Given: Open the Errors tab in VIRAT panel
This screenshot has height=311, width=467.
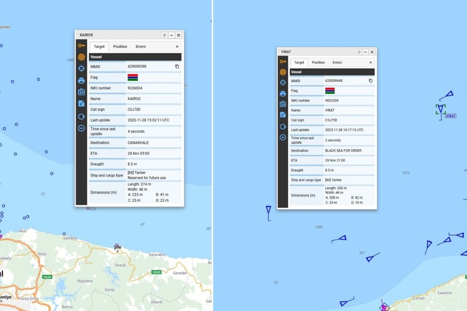Looking at the screenshot, I should tap(337, 63).
